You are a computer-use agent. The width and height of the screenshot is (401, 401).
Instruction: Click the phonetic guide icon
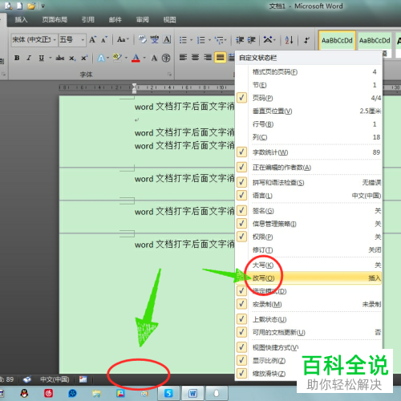coord(155,39)
